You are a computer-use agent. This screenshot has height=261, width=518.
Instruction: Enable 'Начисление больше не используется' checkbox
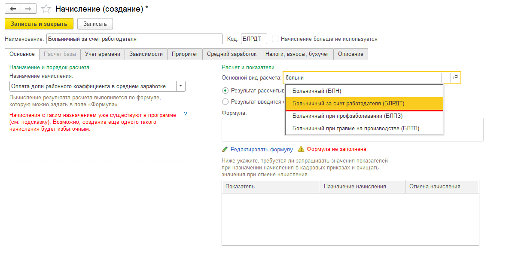[275, 39]
